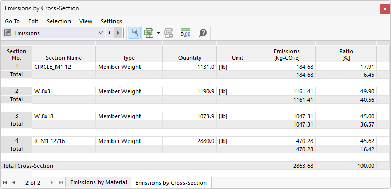391x189 pixels.
Task: Switch to the Emissions by Material tab
Action: point(99,182)
